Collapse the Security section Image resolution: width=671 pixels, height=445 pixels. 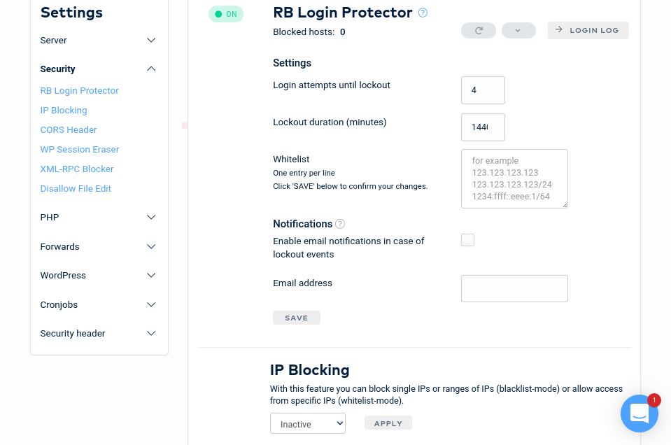coord(98,69)
